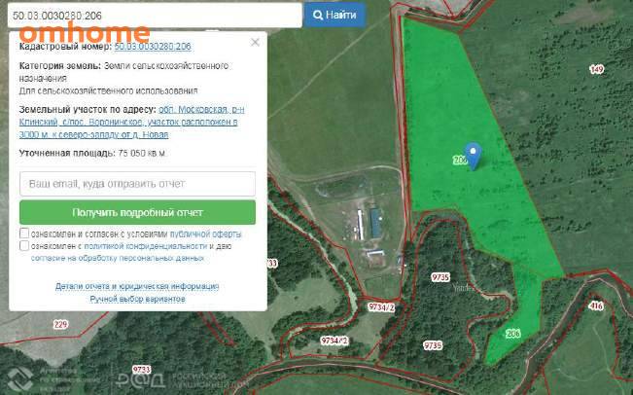Click the omhome logo

pos(85,32)
